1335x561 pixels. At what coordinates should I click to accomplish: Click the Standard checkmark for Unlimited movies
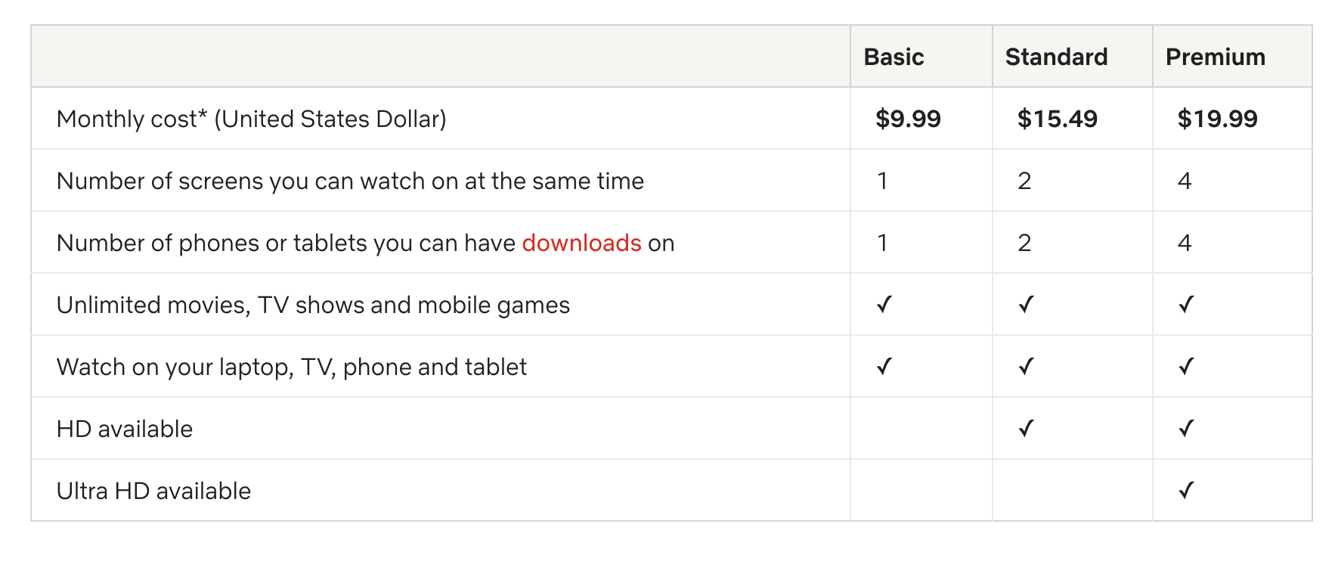(x=1026, y=305)
